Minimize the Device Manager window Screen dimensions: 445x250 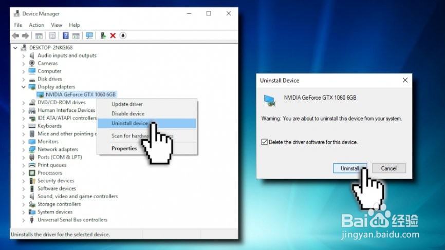[x=189, y=13]
